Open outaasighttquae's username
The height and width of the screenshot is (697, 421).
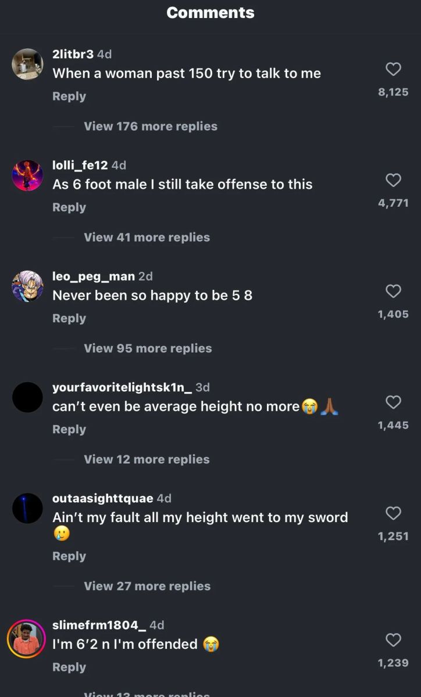pos(103,498)
